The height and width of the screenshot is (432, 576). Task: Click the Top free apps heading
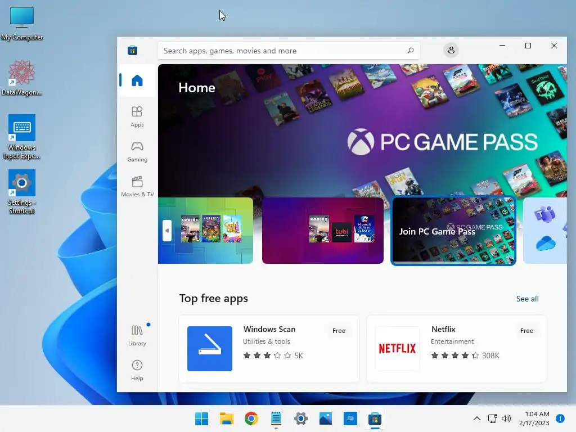click(213, 298)
